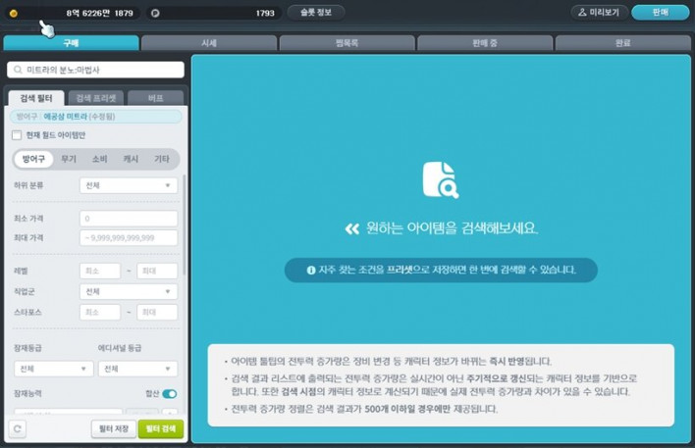Focus the 스타포스 최대 input field

pos(157,312)
